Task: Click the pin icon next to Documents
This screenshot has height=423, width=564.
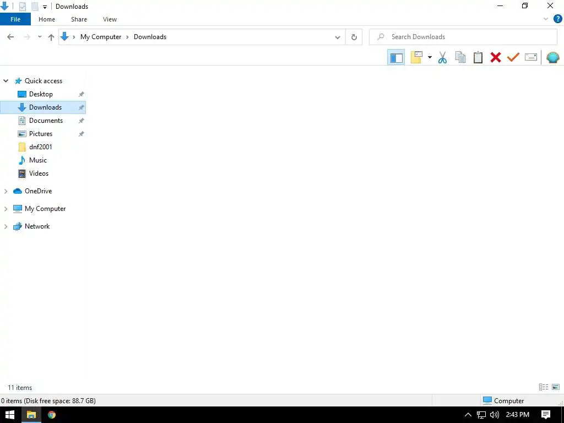Action: (x=82, y=121)
